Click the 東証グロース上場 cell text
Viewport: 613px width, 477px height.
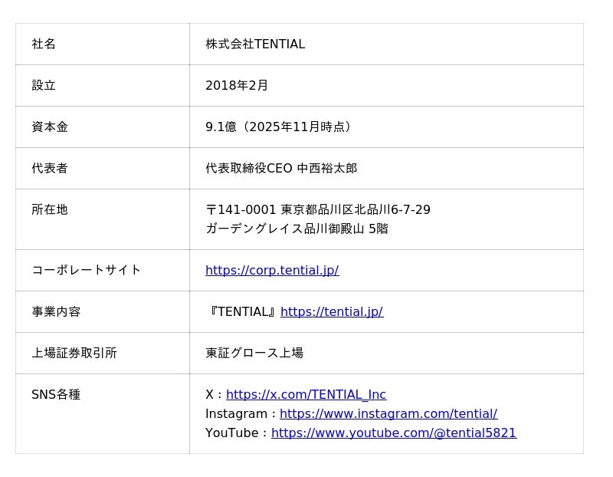254,353
